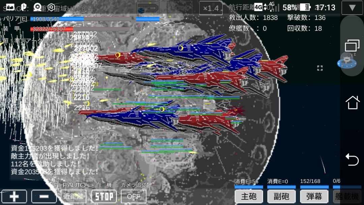Fire the 副砲 secondary cannon
The height and width of the screenshot is (205, 364).
point(281,197)
